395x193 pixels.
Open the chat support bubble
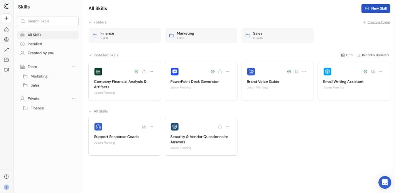tap(385, 182)
